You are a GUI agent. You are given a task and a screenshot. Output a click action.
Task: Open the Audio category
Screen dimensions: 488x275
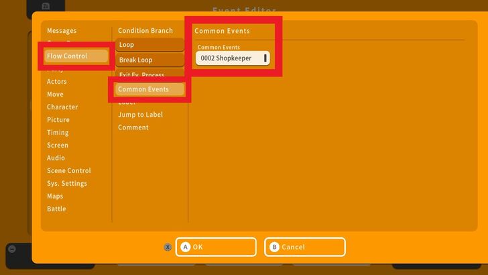56,158
